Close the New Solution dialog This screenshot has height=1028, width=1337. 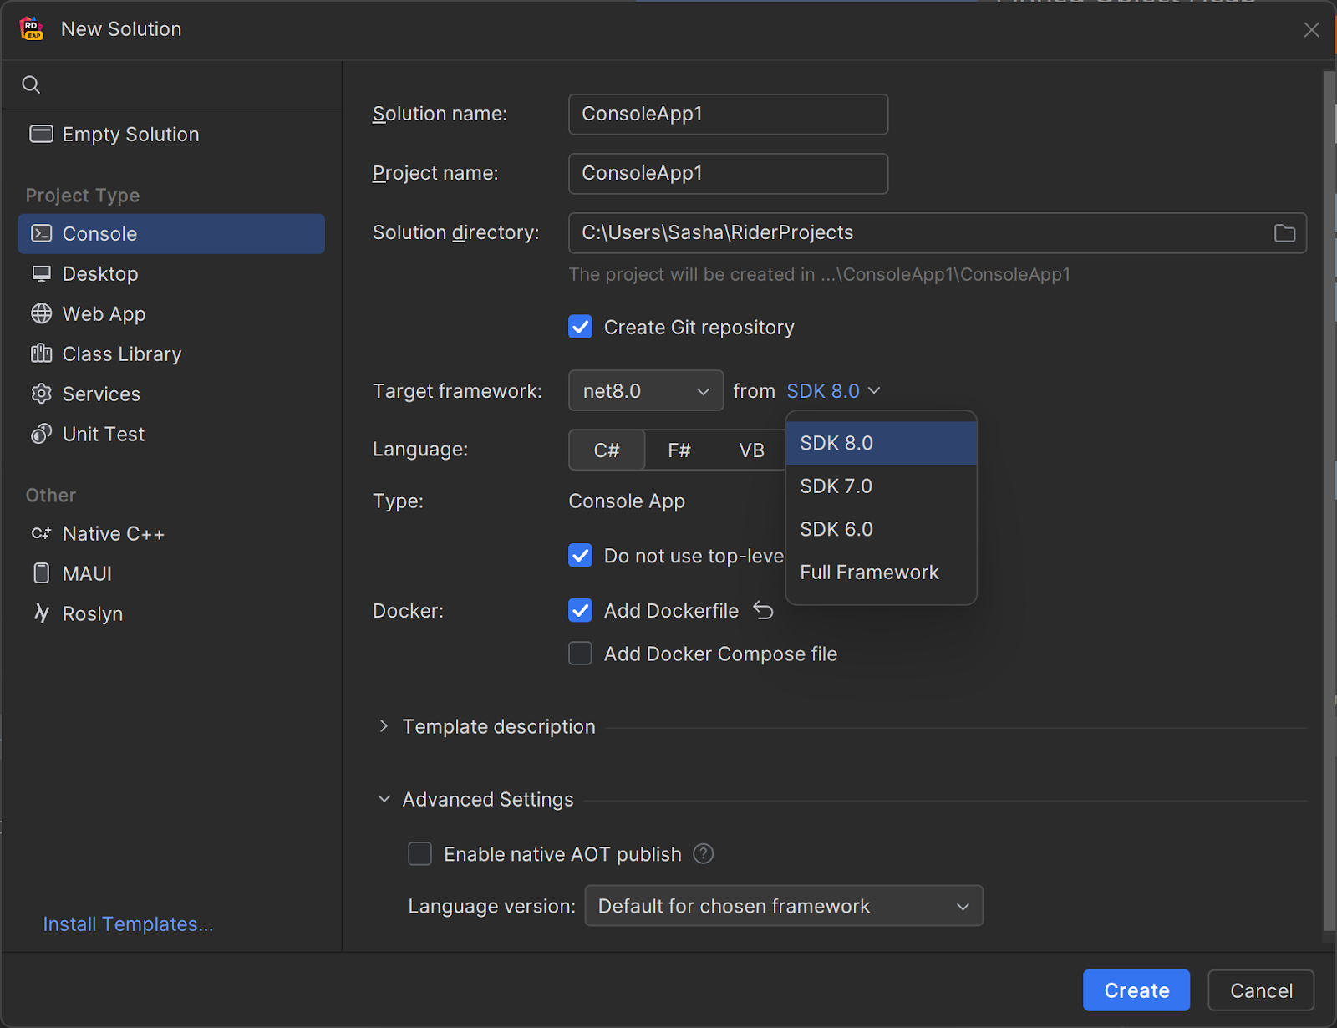pyautogui.click(x=1312, y=30)
